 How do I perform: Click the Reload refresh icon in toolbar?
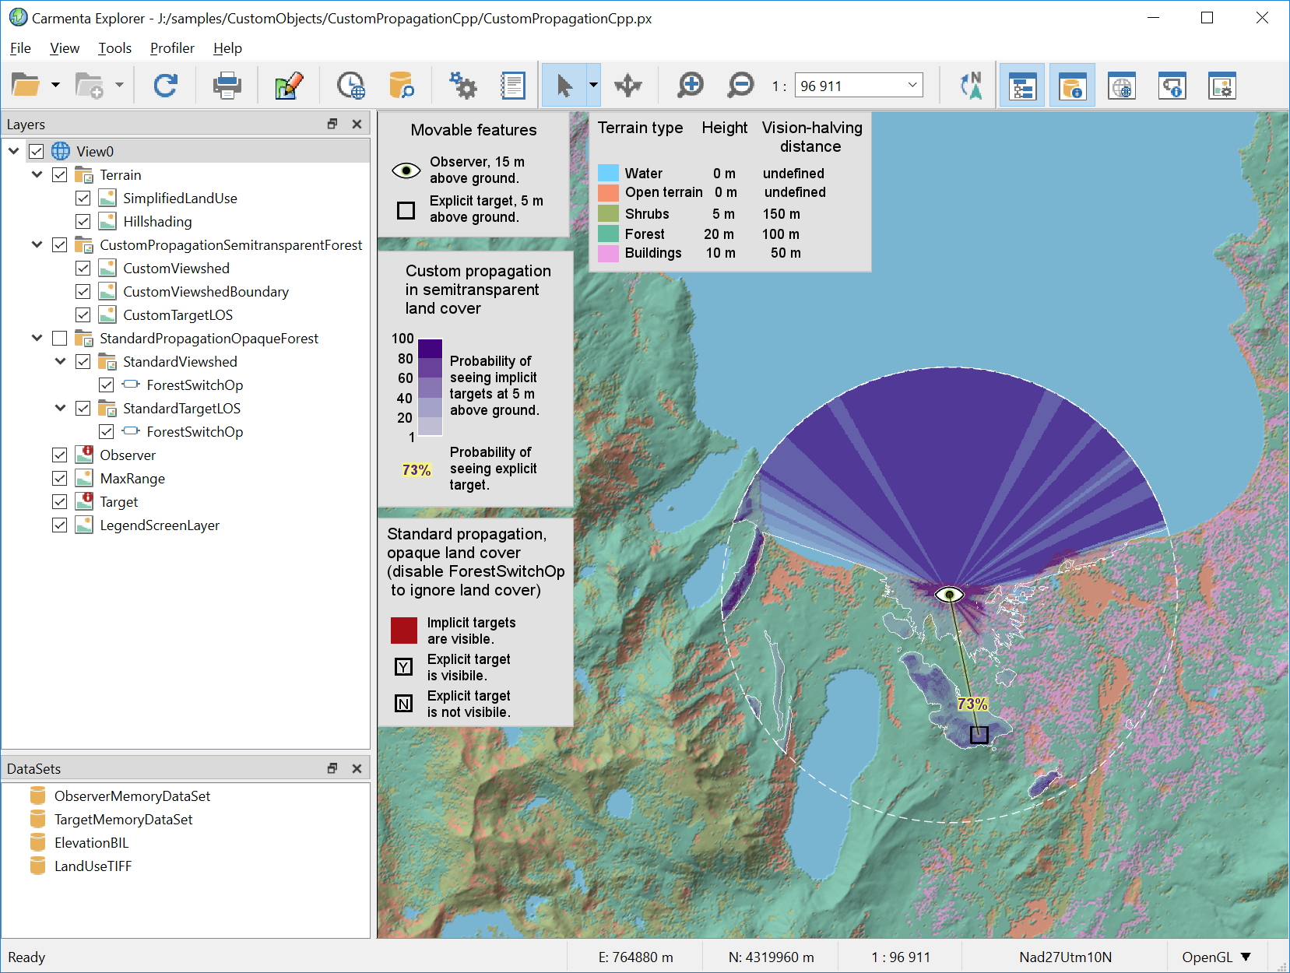165,86
